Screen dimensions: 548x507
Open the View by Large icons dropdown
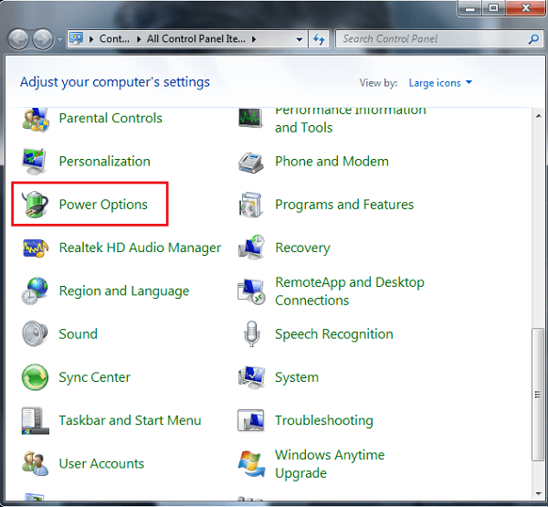click(440, 83)
